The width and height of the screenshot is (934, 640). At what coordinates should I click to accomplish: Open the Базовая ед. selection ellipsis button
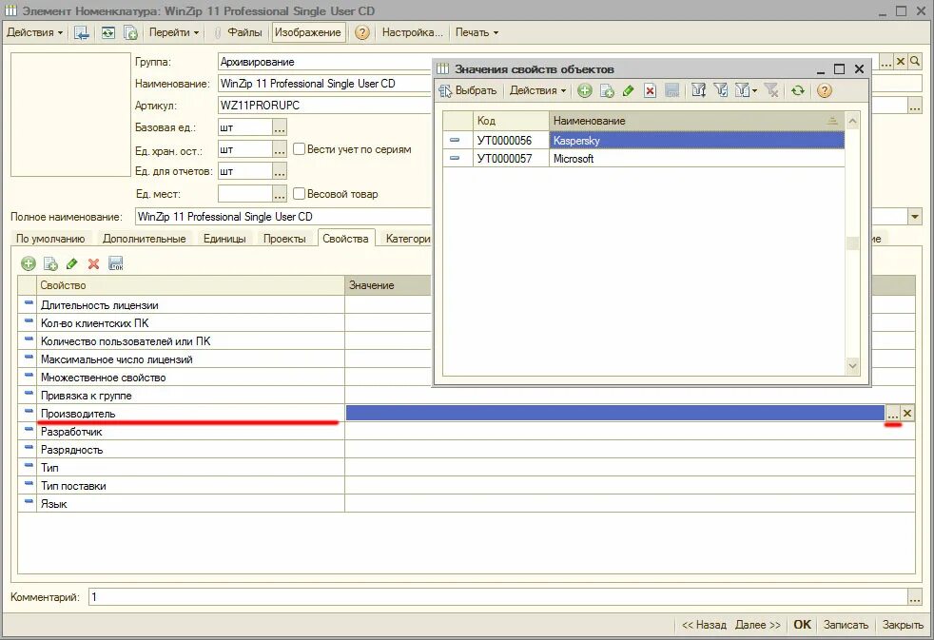click(x=280, y=127)
